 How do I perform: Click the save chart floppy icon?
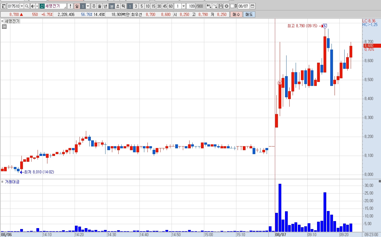pyautogui.click(x=221, y=6)
